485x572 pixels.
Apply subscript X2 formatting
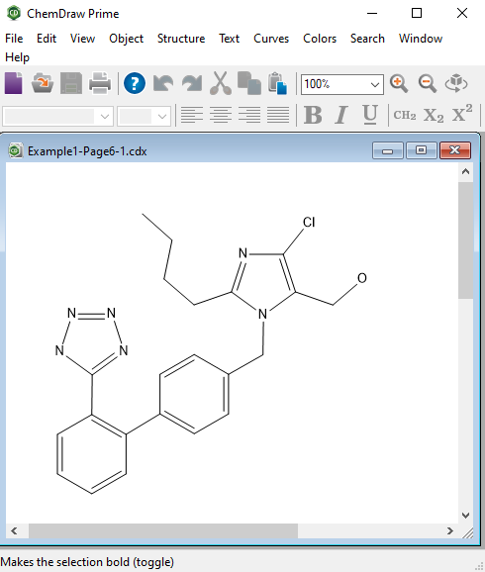(434, 115)
